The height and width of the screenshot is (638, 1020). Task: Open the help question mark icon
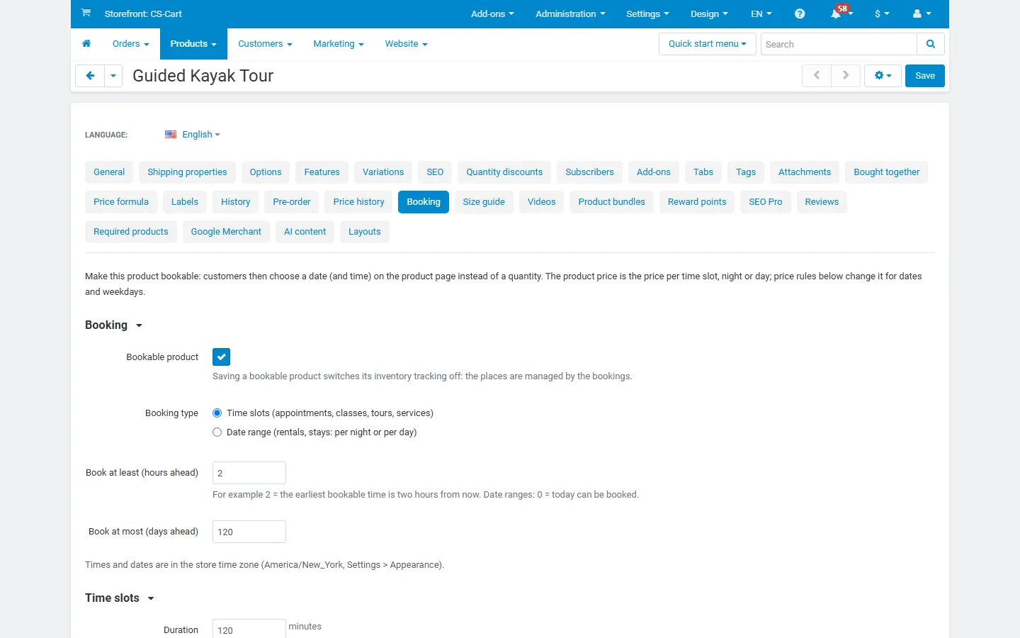coord(800,14)
